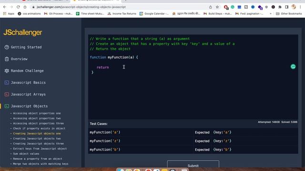Open Sum object values challenge
This screenshot has height=171, width=305.
point(26,153)
